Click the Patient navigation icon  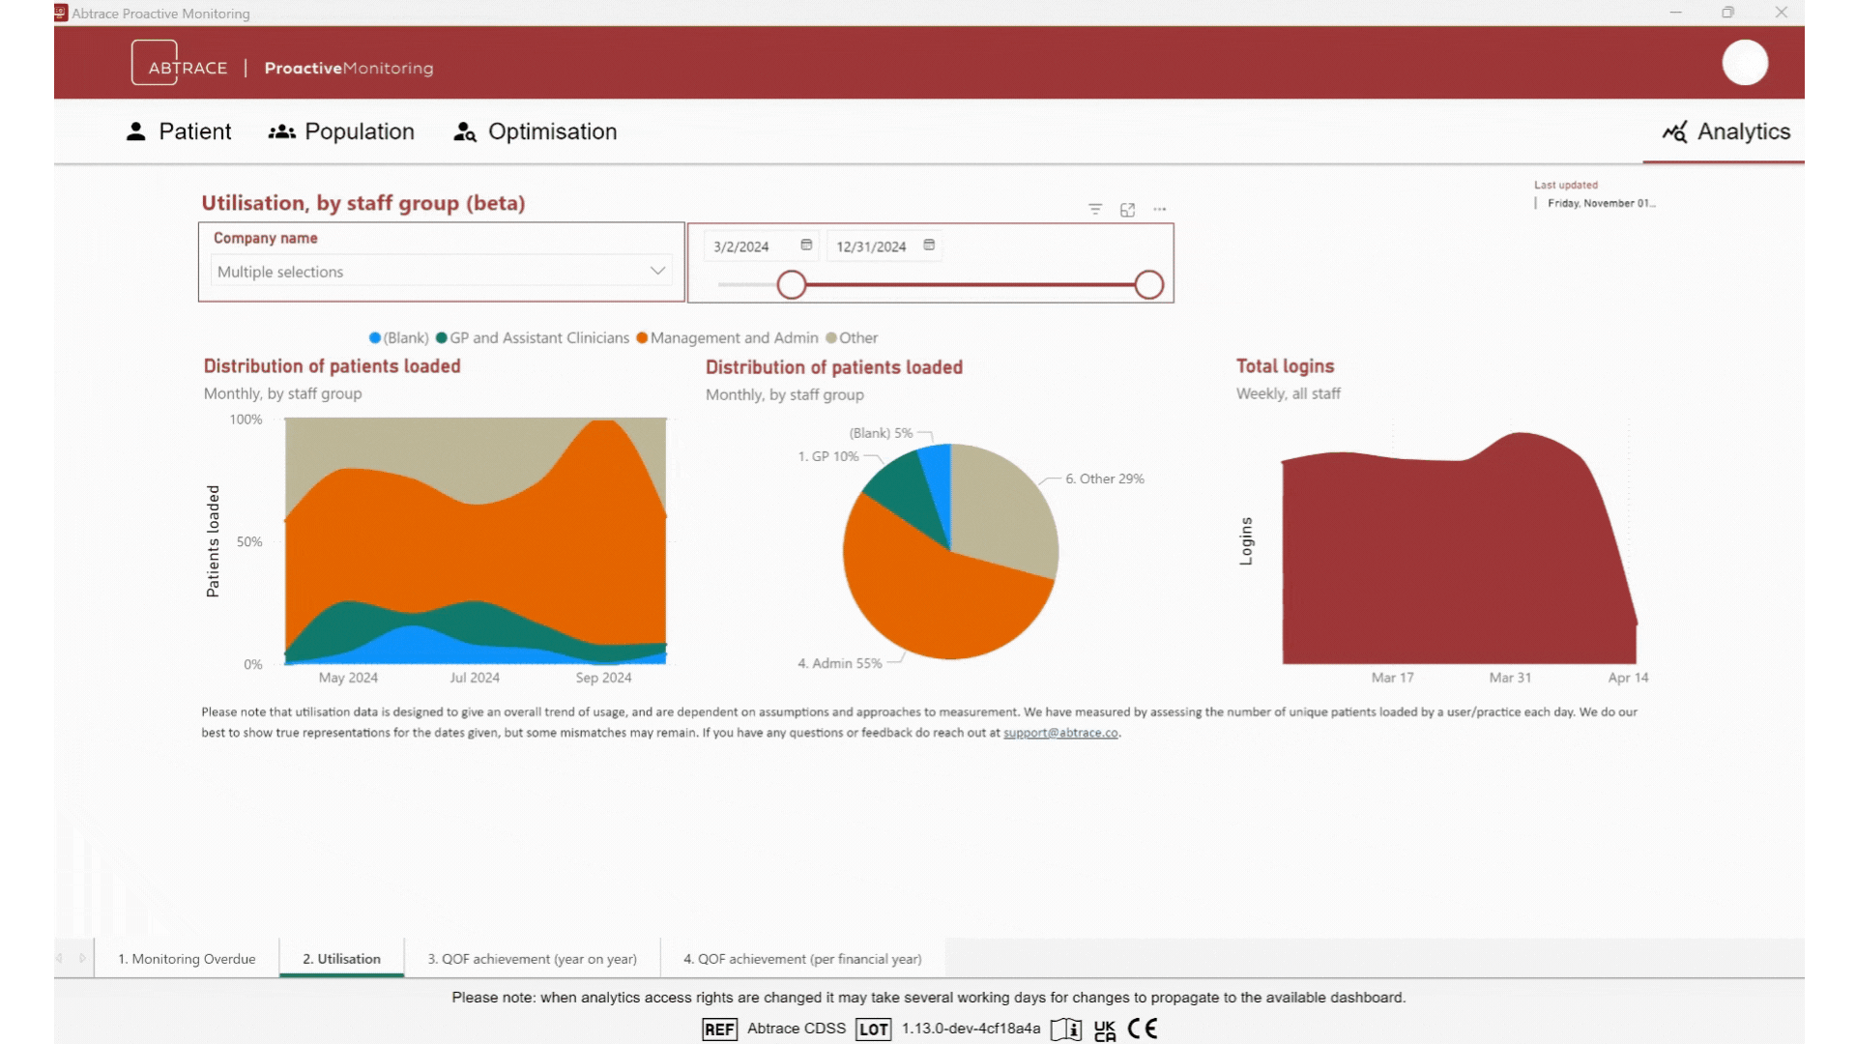[x=135, y=131]
